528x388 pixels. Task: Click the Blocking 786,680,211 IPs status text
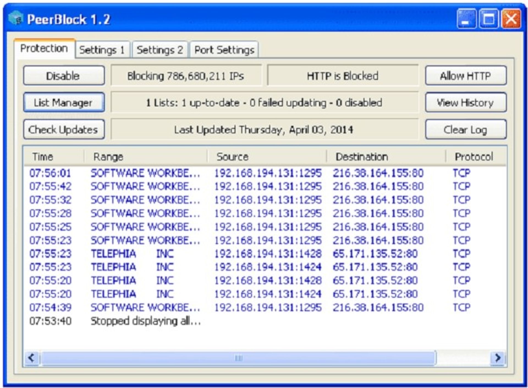click(x=186, y=76)
